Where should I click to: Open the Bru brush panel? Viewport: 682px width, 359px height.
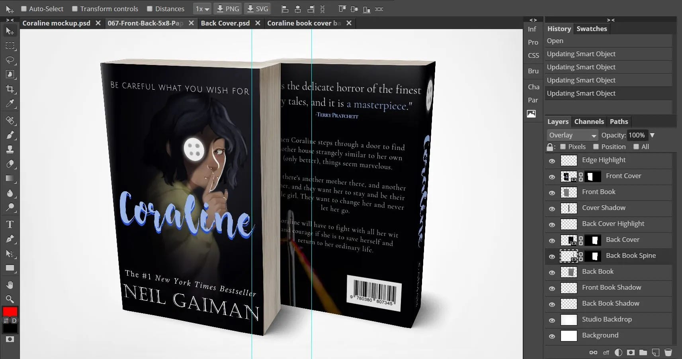click(533, 71)
